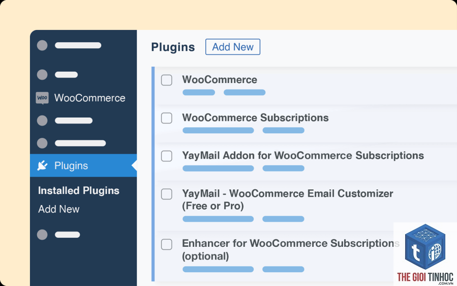This screenshot has width=457, height=286.
Task: Tick the WooCommerce Subscriptions checkbox
Action: [x=167, y=118]
